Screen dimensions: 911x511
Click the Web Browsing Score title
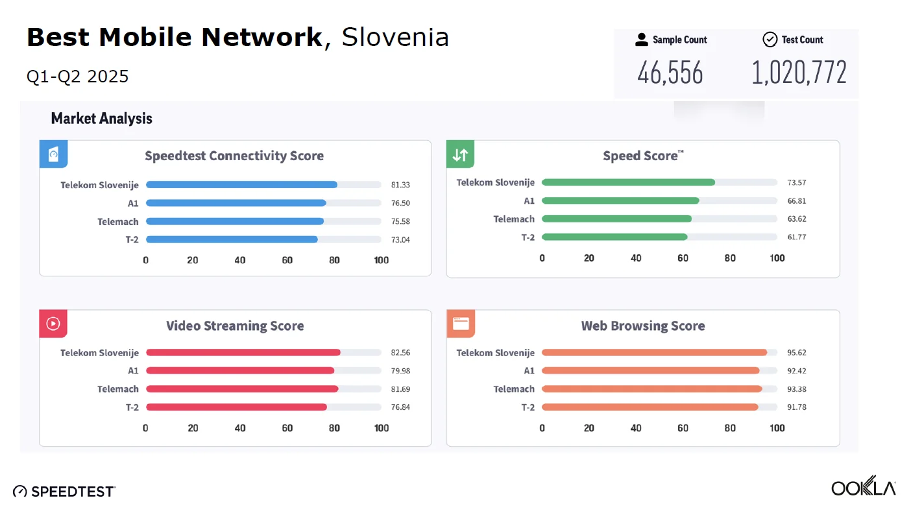tap(642, 326)
